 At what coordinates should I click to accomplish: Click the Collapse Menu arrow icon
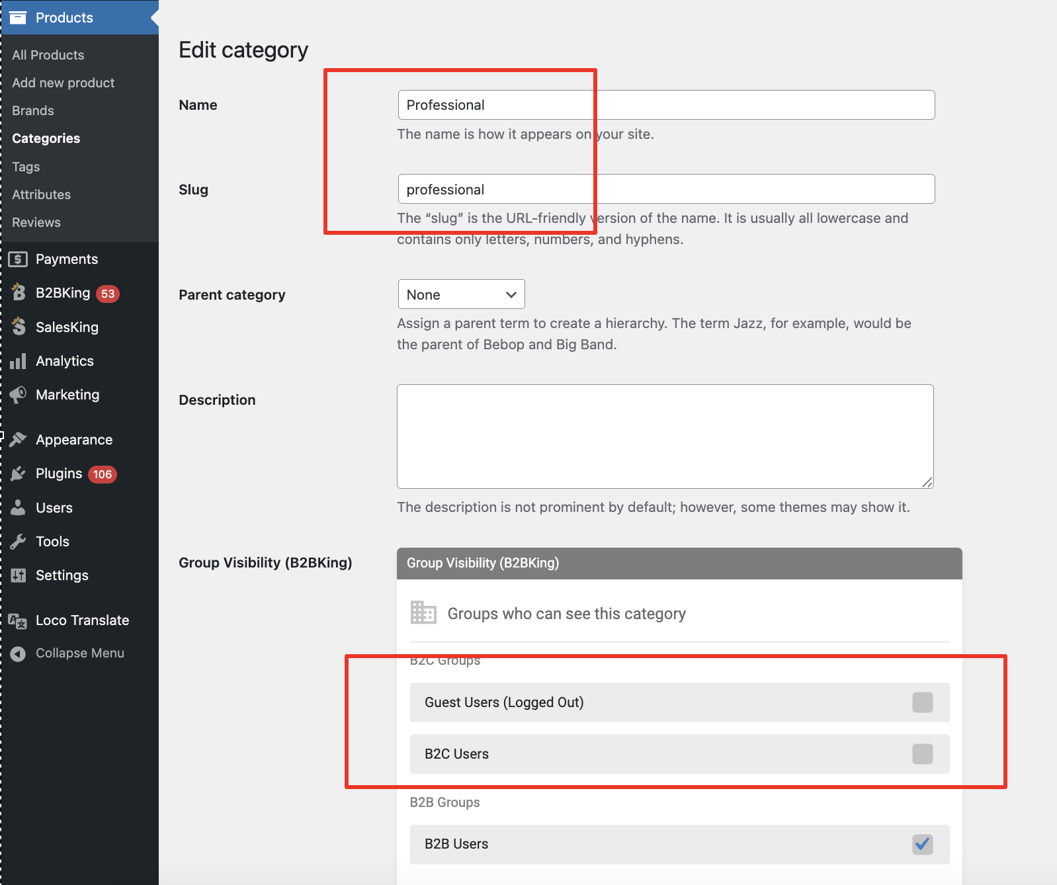click(x=19, y=653)
